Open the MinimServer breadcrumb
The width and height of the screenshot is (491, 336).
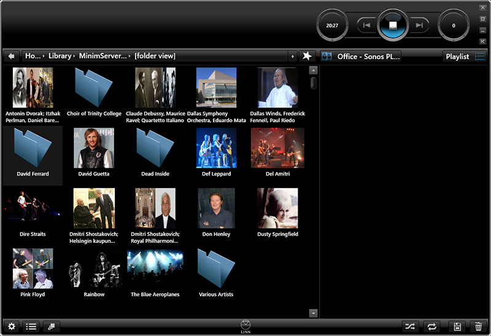pyautogui.click(x=102, y=56)
